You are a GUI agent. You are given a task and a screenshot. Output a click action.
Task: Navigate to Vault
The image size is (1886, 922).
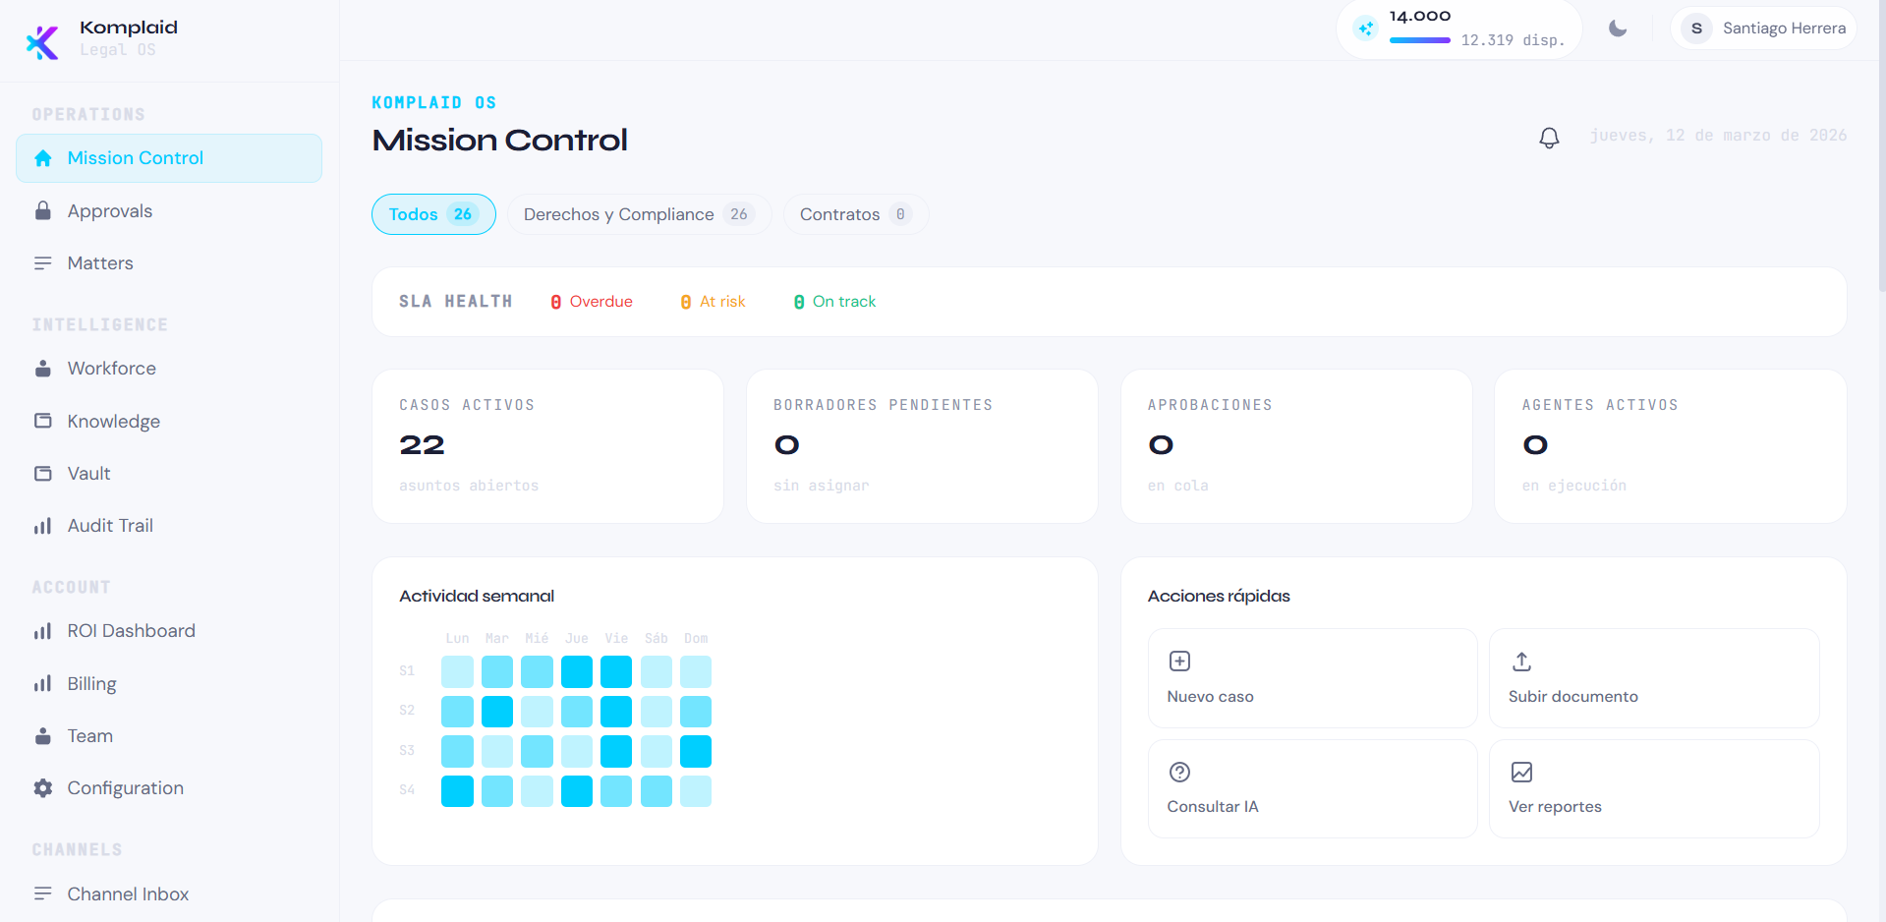click(x=169, y=474)
